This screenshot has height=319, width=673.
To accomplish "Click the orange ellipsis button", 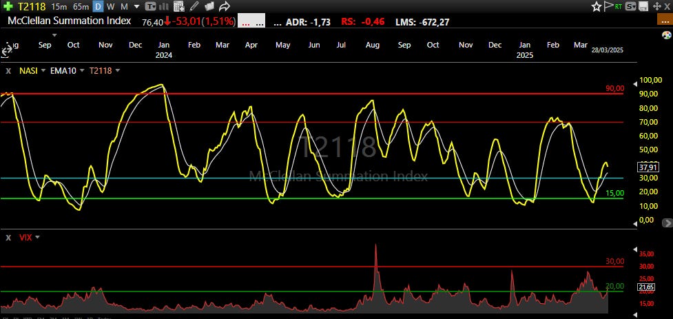I will click(x=665, y=19).
